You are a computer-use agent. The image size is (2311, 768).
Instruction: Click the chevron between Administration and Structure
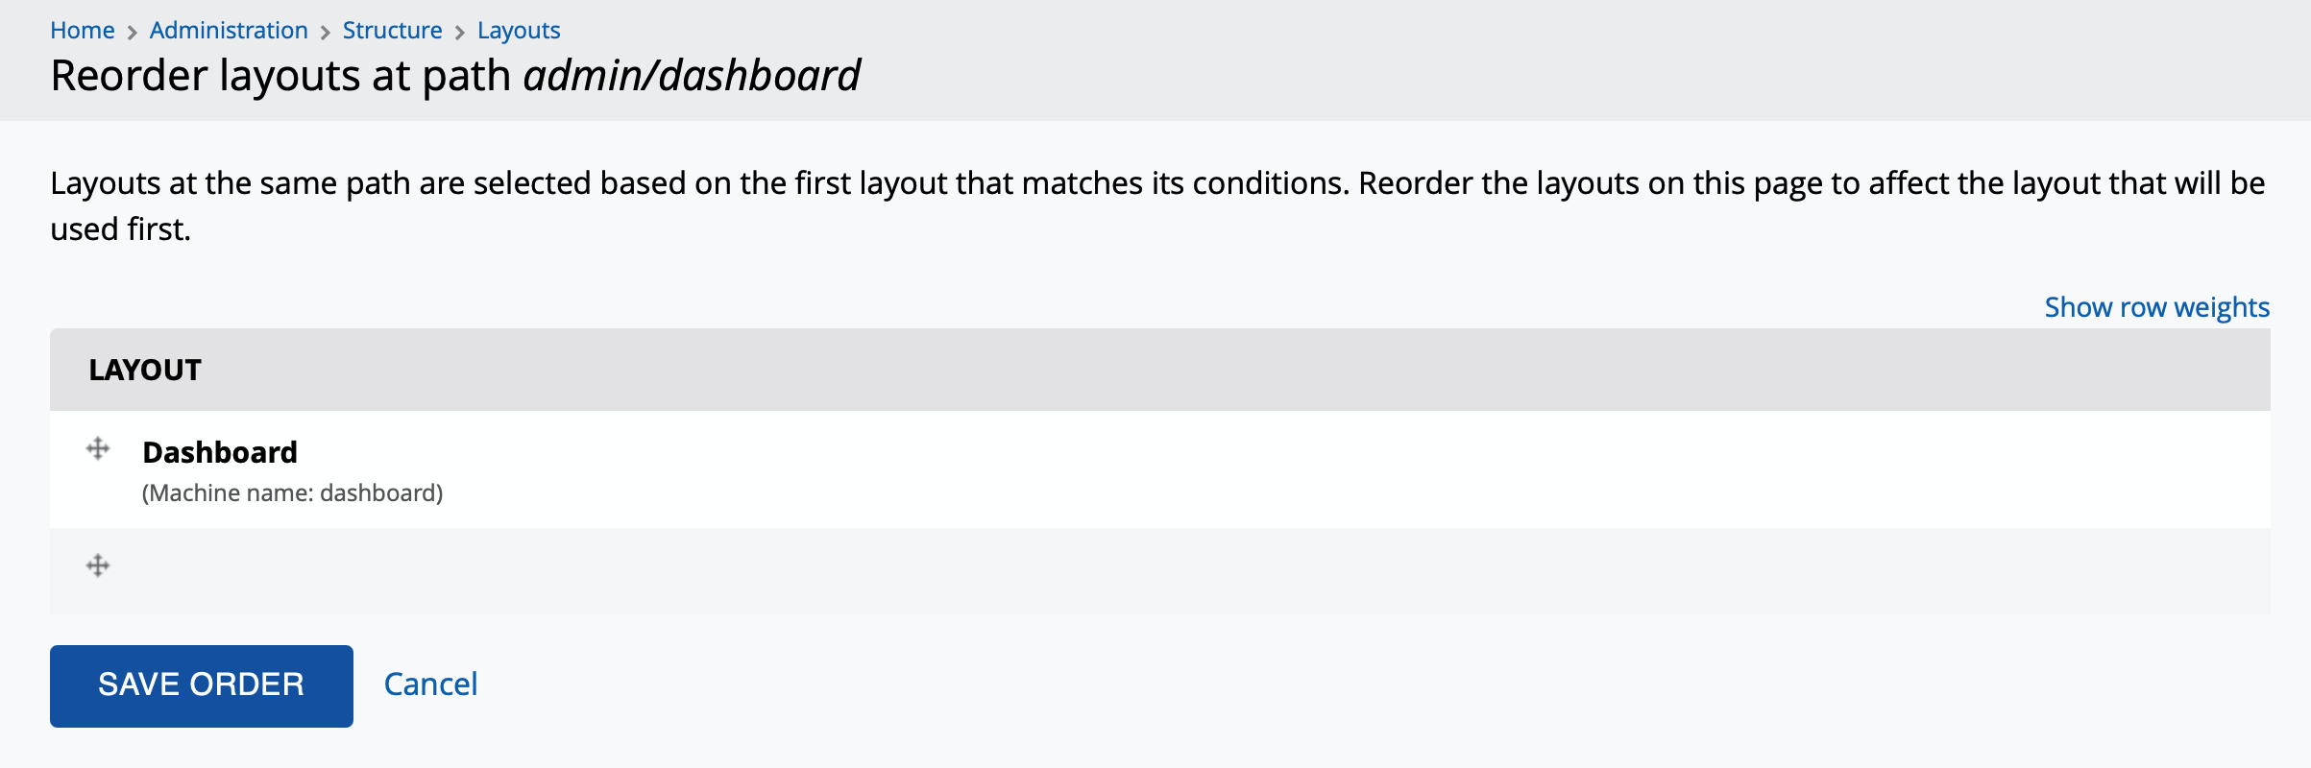coord(325,30)
